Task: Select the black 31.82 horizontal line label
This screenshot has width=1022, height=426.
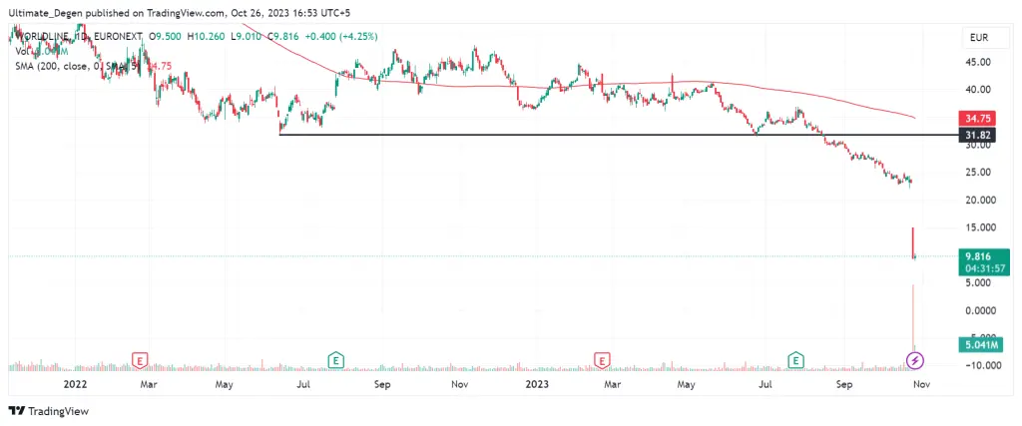Action: coord(975,135)
